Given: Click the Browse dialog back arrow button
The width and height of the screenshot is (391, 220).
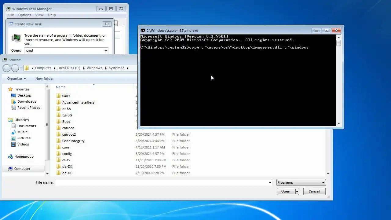Looking at the screenshot, I should click(6, 68).
